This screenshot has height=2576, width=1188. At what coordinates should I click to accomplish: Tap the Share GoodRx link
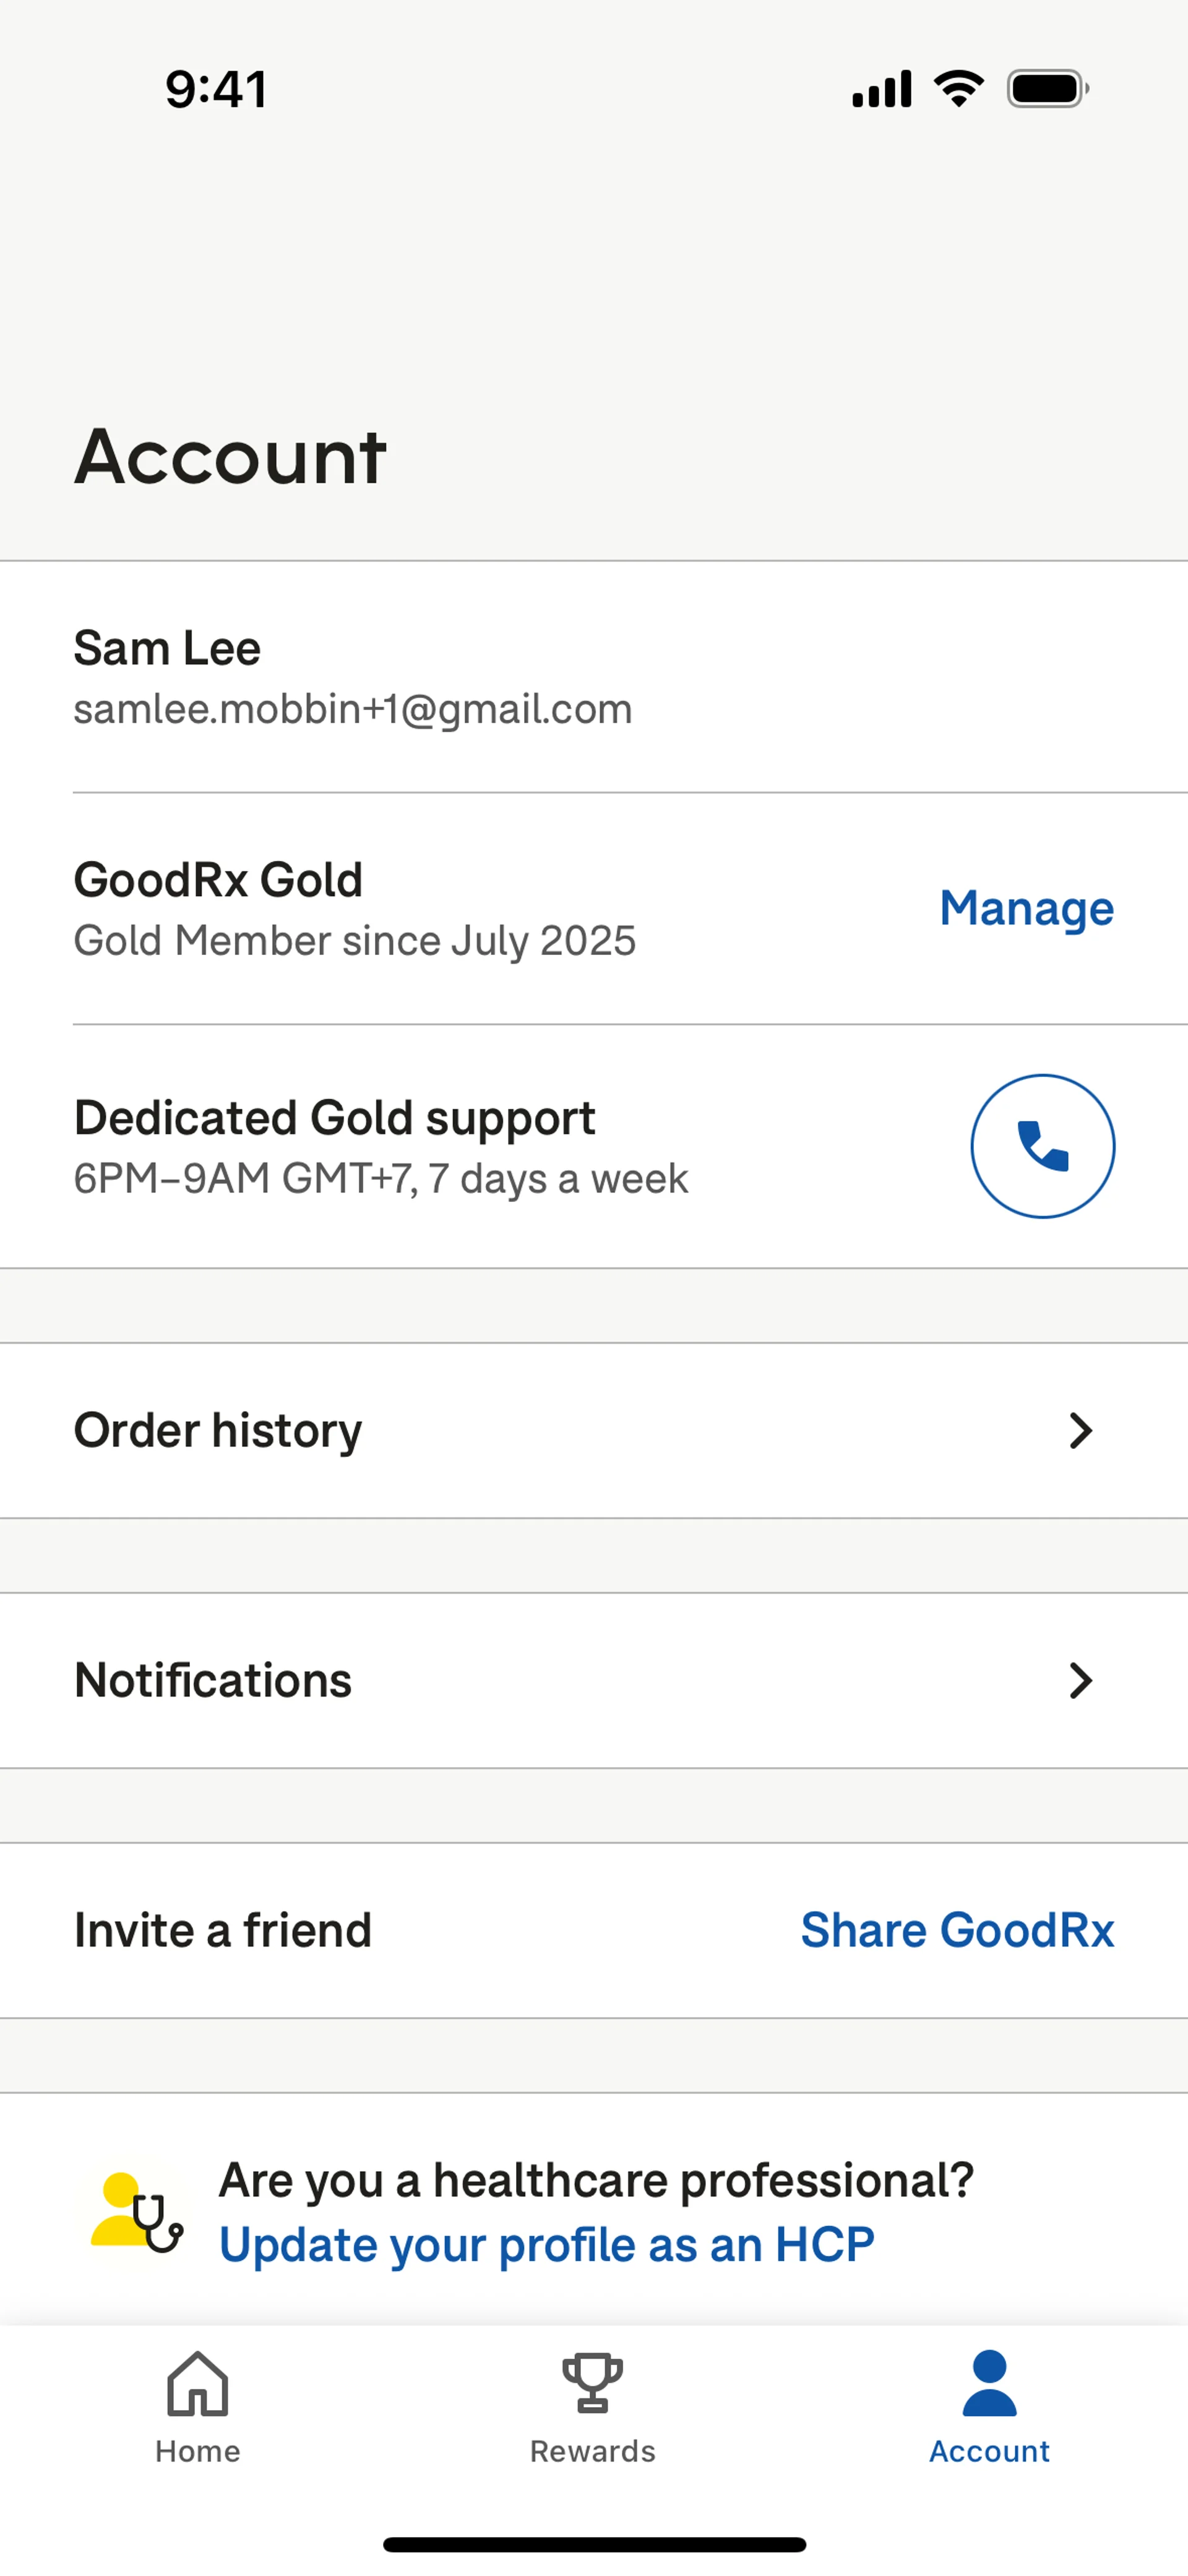point(957,1930)
